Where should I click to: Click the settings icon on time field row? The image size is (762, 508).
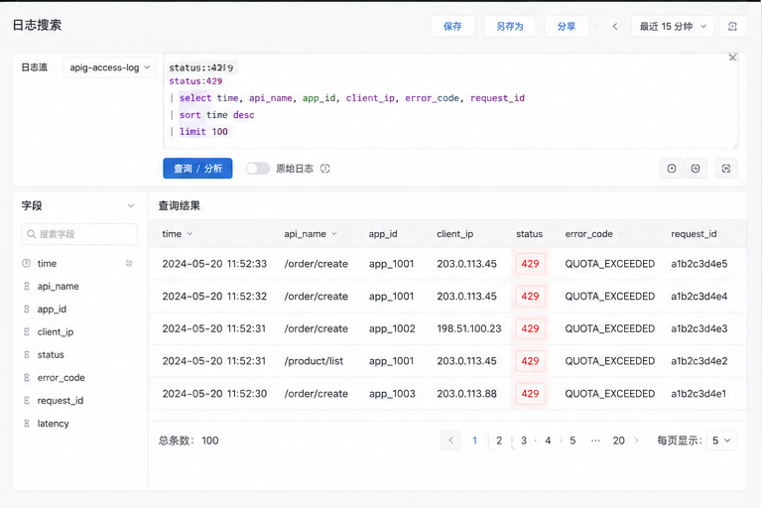(129, 263)
